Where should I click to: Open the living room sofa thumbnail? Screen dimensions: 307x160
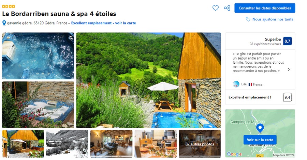[112, 144]
